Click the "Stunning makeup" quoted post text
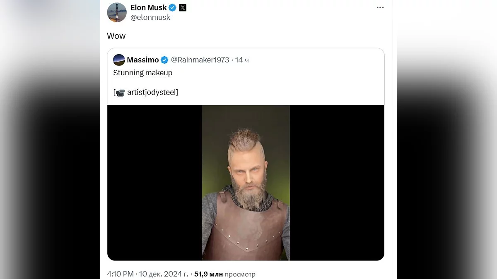 142,73
